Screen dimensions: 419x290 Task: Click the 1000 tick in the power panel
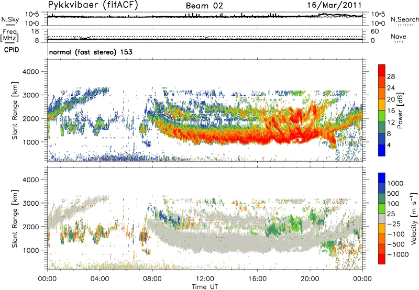31,142
